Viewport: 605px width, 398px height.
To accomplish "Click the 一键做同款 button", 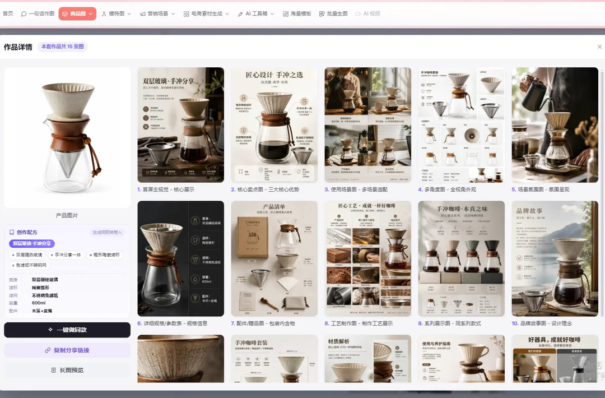I will click(67, 330).
